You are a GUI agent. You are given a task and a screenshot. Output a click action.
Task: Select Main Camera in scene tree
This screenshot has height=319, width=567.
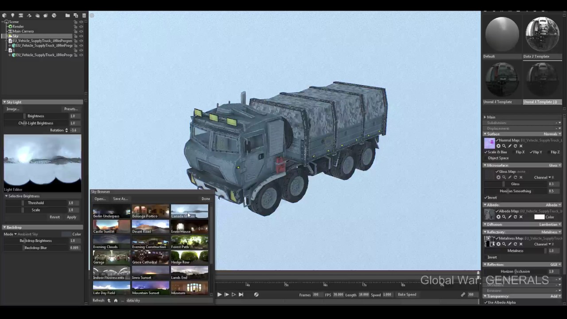[x=23, y=31]
